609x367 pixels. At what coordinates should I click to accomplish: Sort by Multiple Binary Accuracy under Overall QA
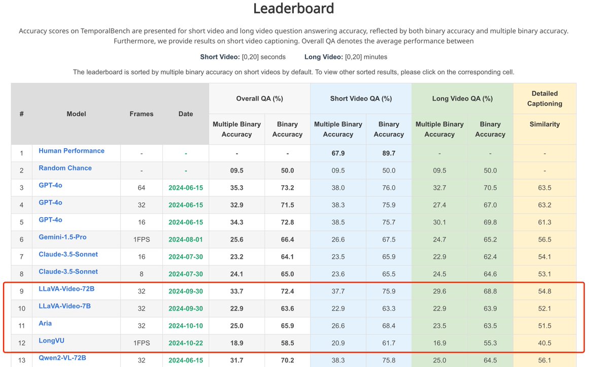236,129
